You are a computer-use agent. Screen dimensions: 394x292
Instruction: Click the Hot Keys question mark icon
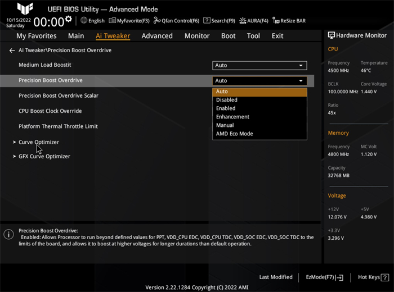pyautogui.click(x=384, y=277)
